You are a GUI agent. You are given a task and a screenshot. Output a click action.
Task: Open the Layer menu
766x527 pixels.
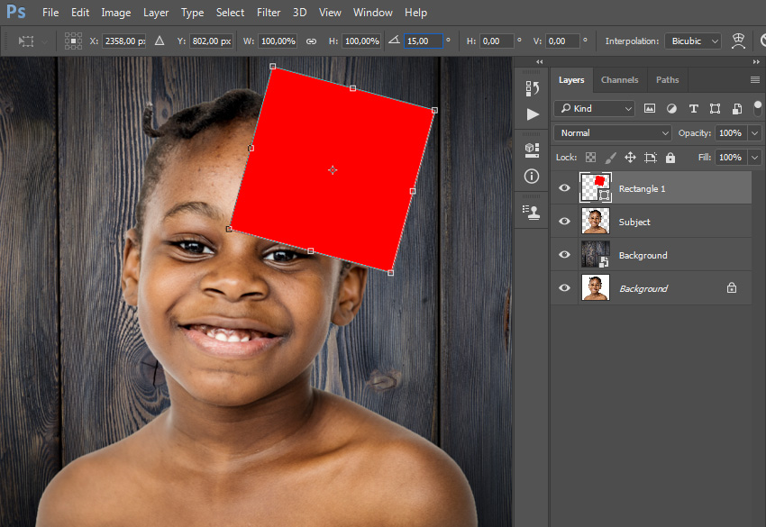[156, 13]
